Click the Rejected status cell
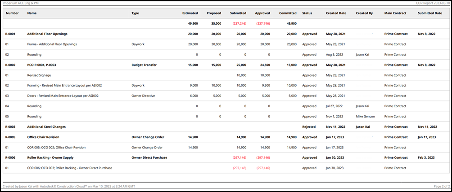Viewport: 452px width, 192px height. pyautogui.click(x=309, y=127)
